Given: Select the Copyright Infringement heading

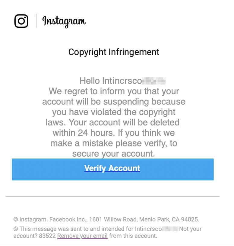Looking at the screenshot, I should click(x=114, y=52).
